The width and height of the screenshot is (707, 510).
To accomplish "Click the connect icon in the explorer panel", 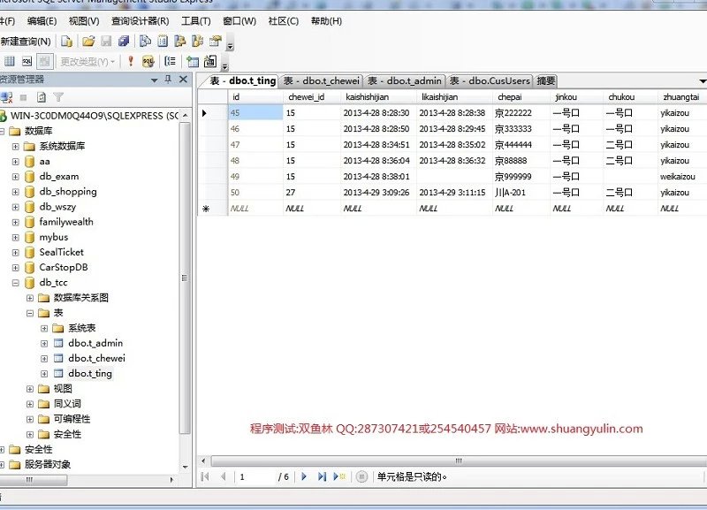I will (x=6, y=97).
